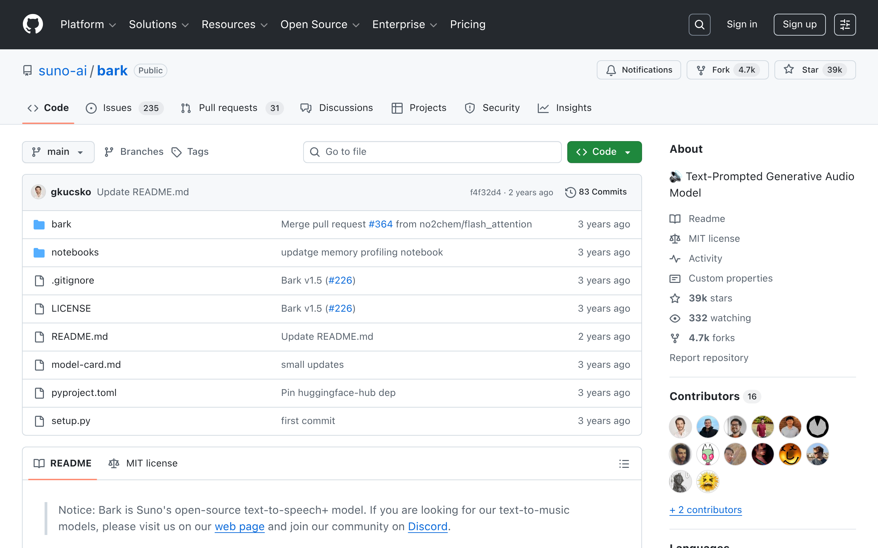Star the bark repository
This screenshot has height=548, width=878.
point(815,70)
